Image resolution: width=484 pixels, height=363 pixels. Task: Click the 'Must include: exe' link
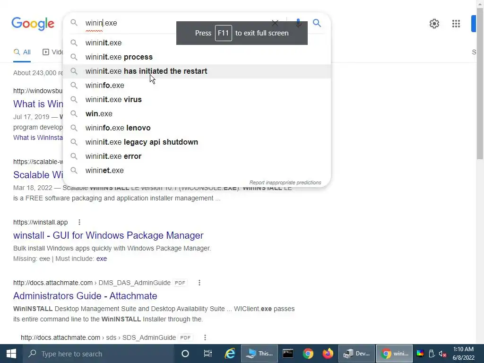(102, 259)
